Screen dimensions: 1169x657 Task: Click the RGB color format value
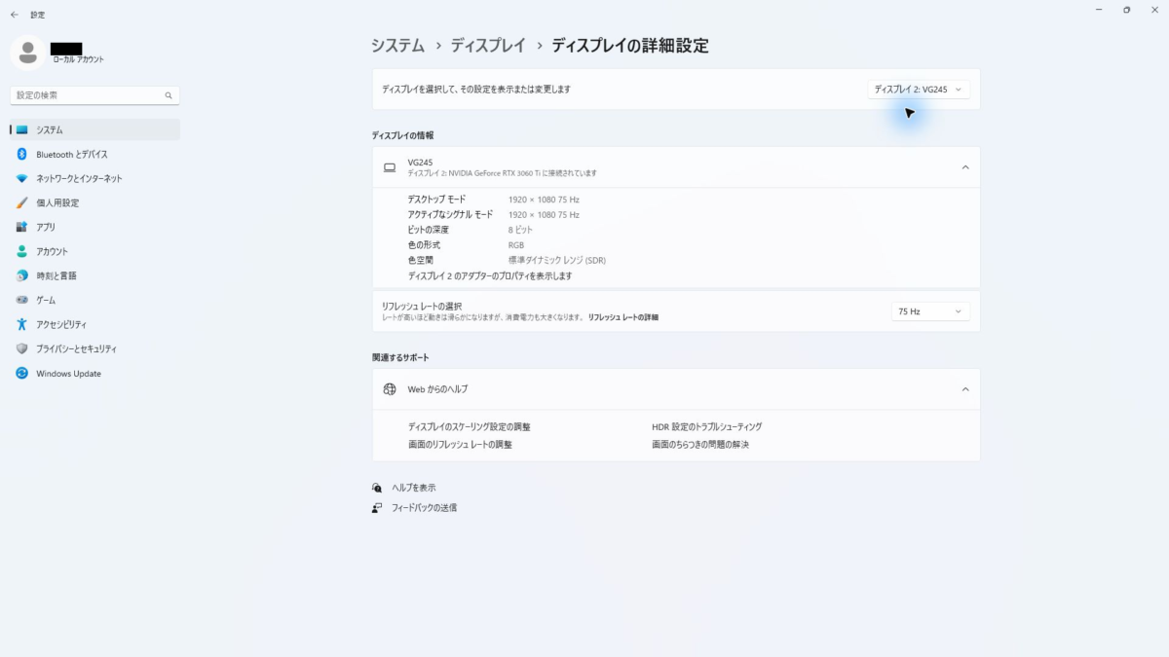click(x=516, y=245)
